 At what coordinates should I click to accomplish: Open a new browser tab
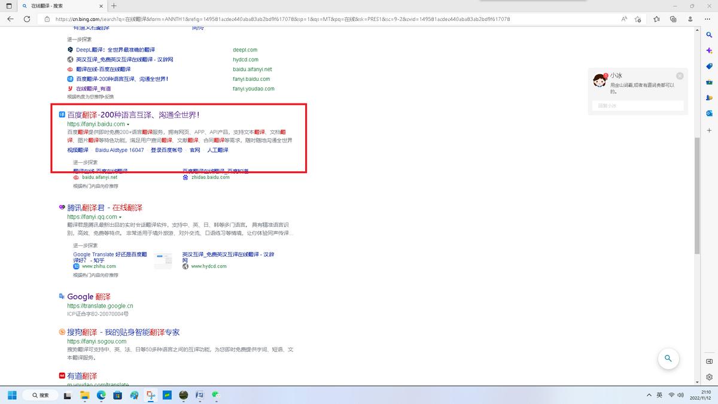[114, 5]
